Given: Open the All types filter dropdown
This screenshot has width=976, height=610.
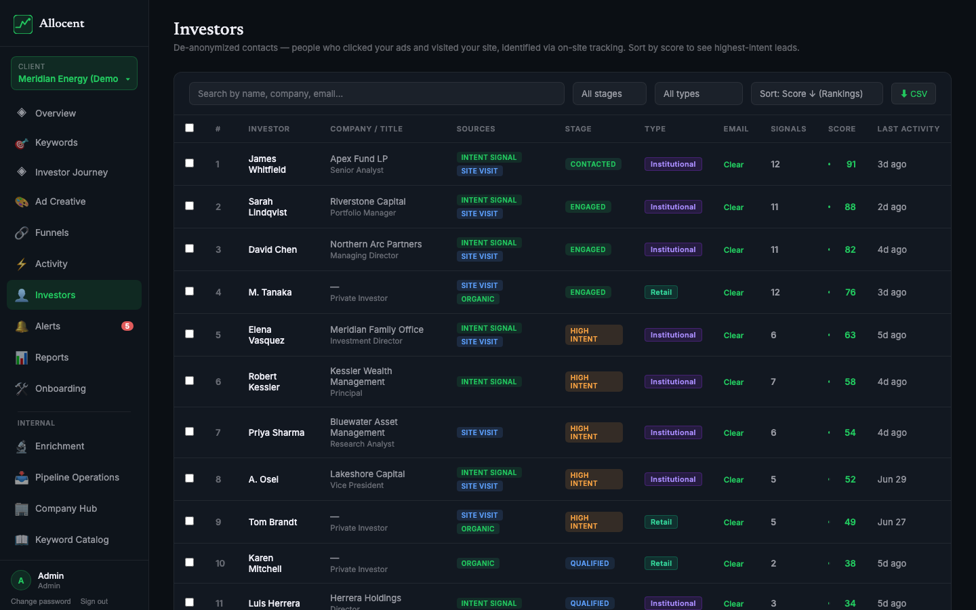Looking at the screenshot, I should 699,94.
